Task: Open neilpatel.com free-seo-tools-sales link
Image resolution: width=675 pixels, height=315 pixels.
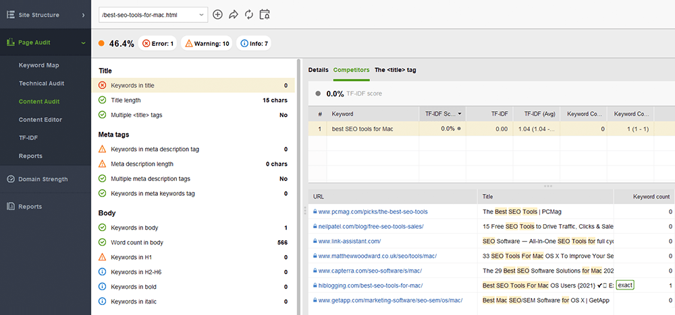Action: coord(371,226)
